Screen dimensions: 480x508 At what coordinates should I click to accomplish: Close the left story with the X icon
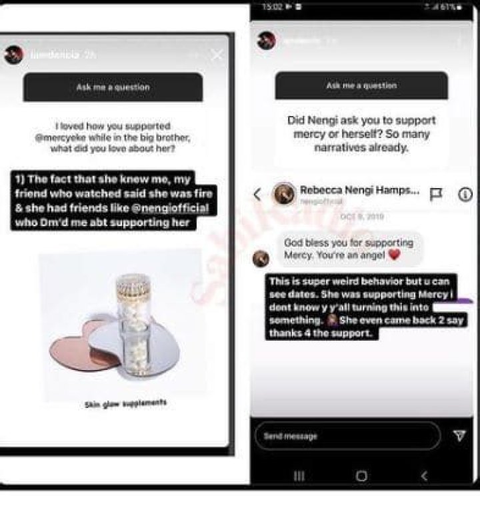[x=217, y=55]
